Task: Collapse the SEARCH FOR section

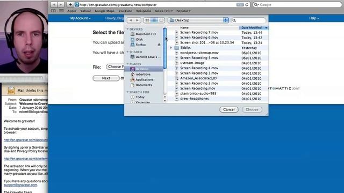Action: pos(127,92)
